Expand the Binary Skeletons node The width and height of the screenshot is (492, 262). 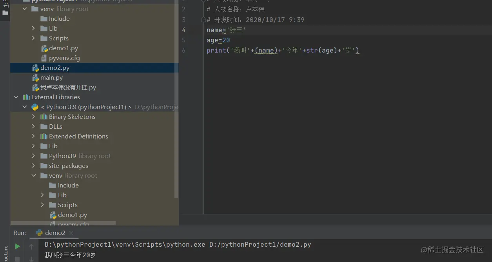coord(33,116)
